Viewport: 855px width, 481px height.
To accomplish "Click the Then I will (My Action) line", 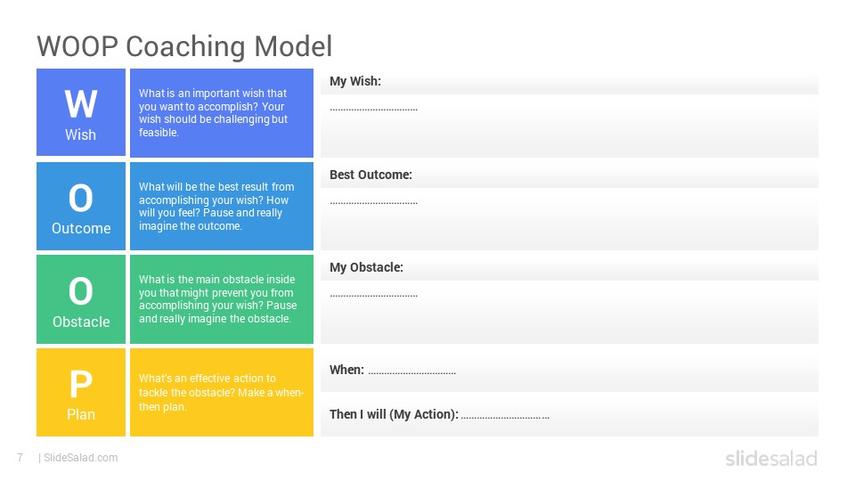I will pyautogui.click(x=439, y=414).
